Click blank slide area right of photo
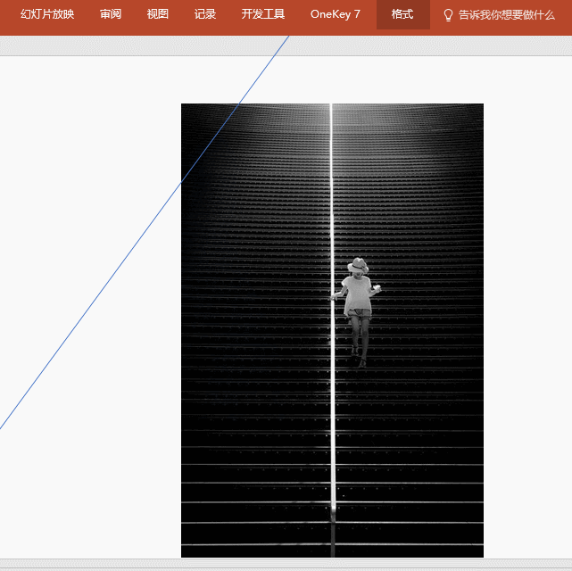Image resolution: width=572 pixels, height=571 pixels. coord(526,312)
